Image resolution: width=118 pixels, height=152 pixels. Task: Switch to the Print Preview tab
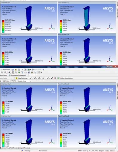pyautogui.click(x=14, y=148)
